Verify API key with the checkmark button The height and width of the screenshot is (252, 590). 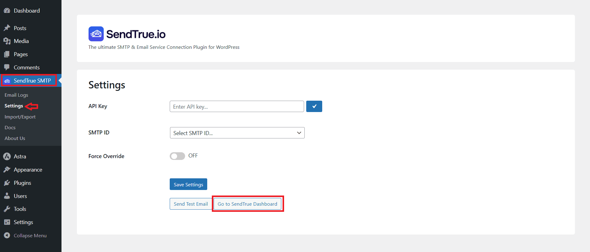[x=314, y=106]
